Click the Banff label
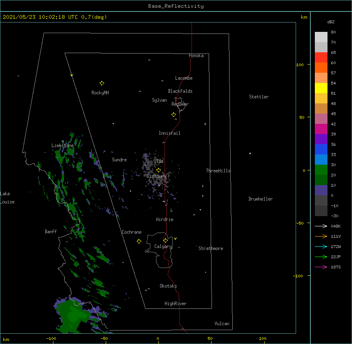Image resolution: width=352 pixels, height=344 pixels. [x=51, y=232]
